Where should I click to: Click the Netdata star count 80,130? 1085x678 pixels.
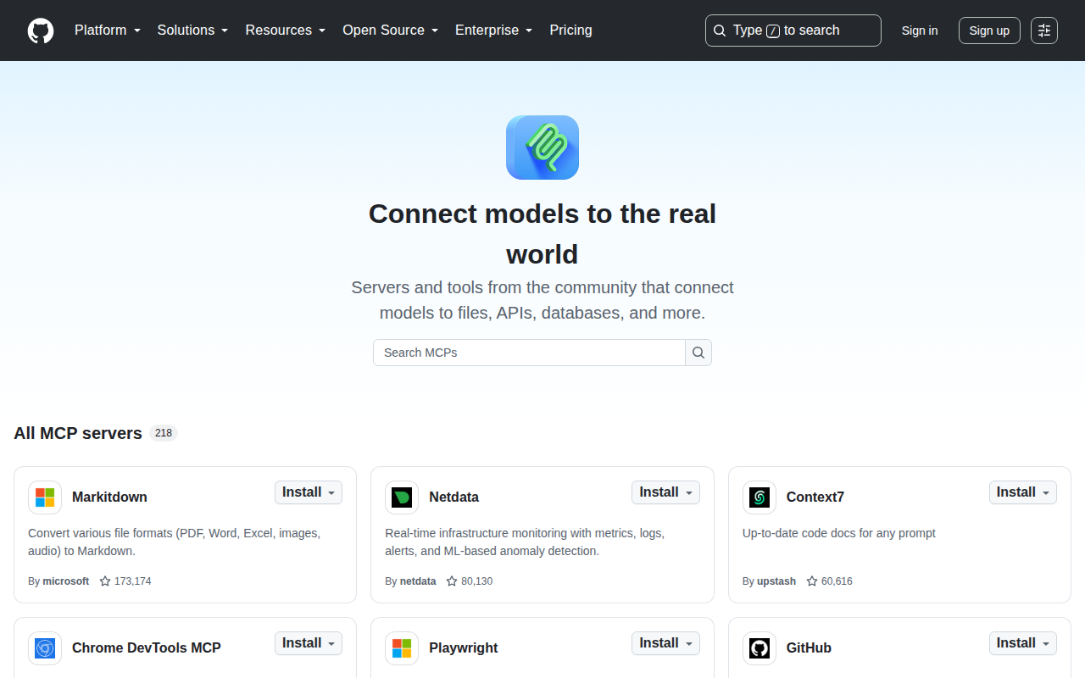pyautogui.click(x=477, y=581)
